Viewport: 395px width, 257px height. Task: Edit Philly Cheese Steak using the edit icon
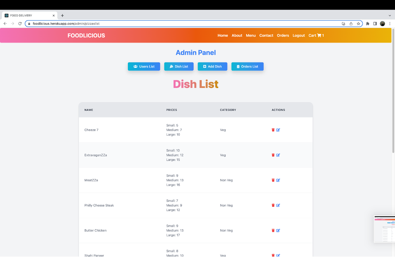tap(278, 205)
